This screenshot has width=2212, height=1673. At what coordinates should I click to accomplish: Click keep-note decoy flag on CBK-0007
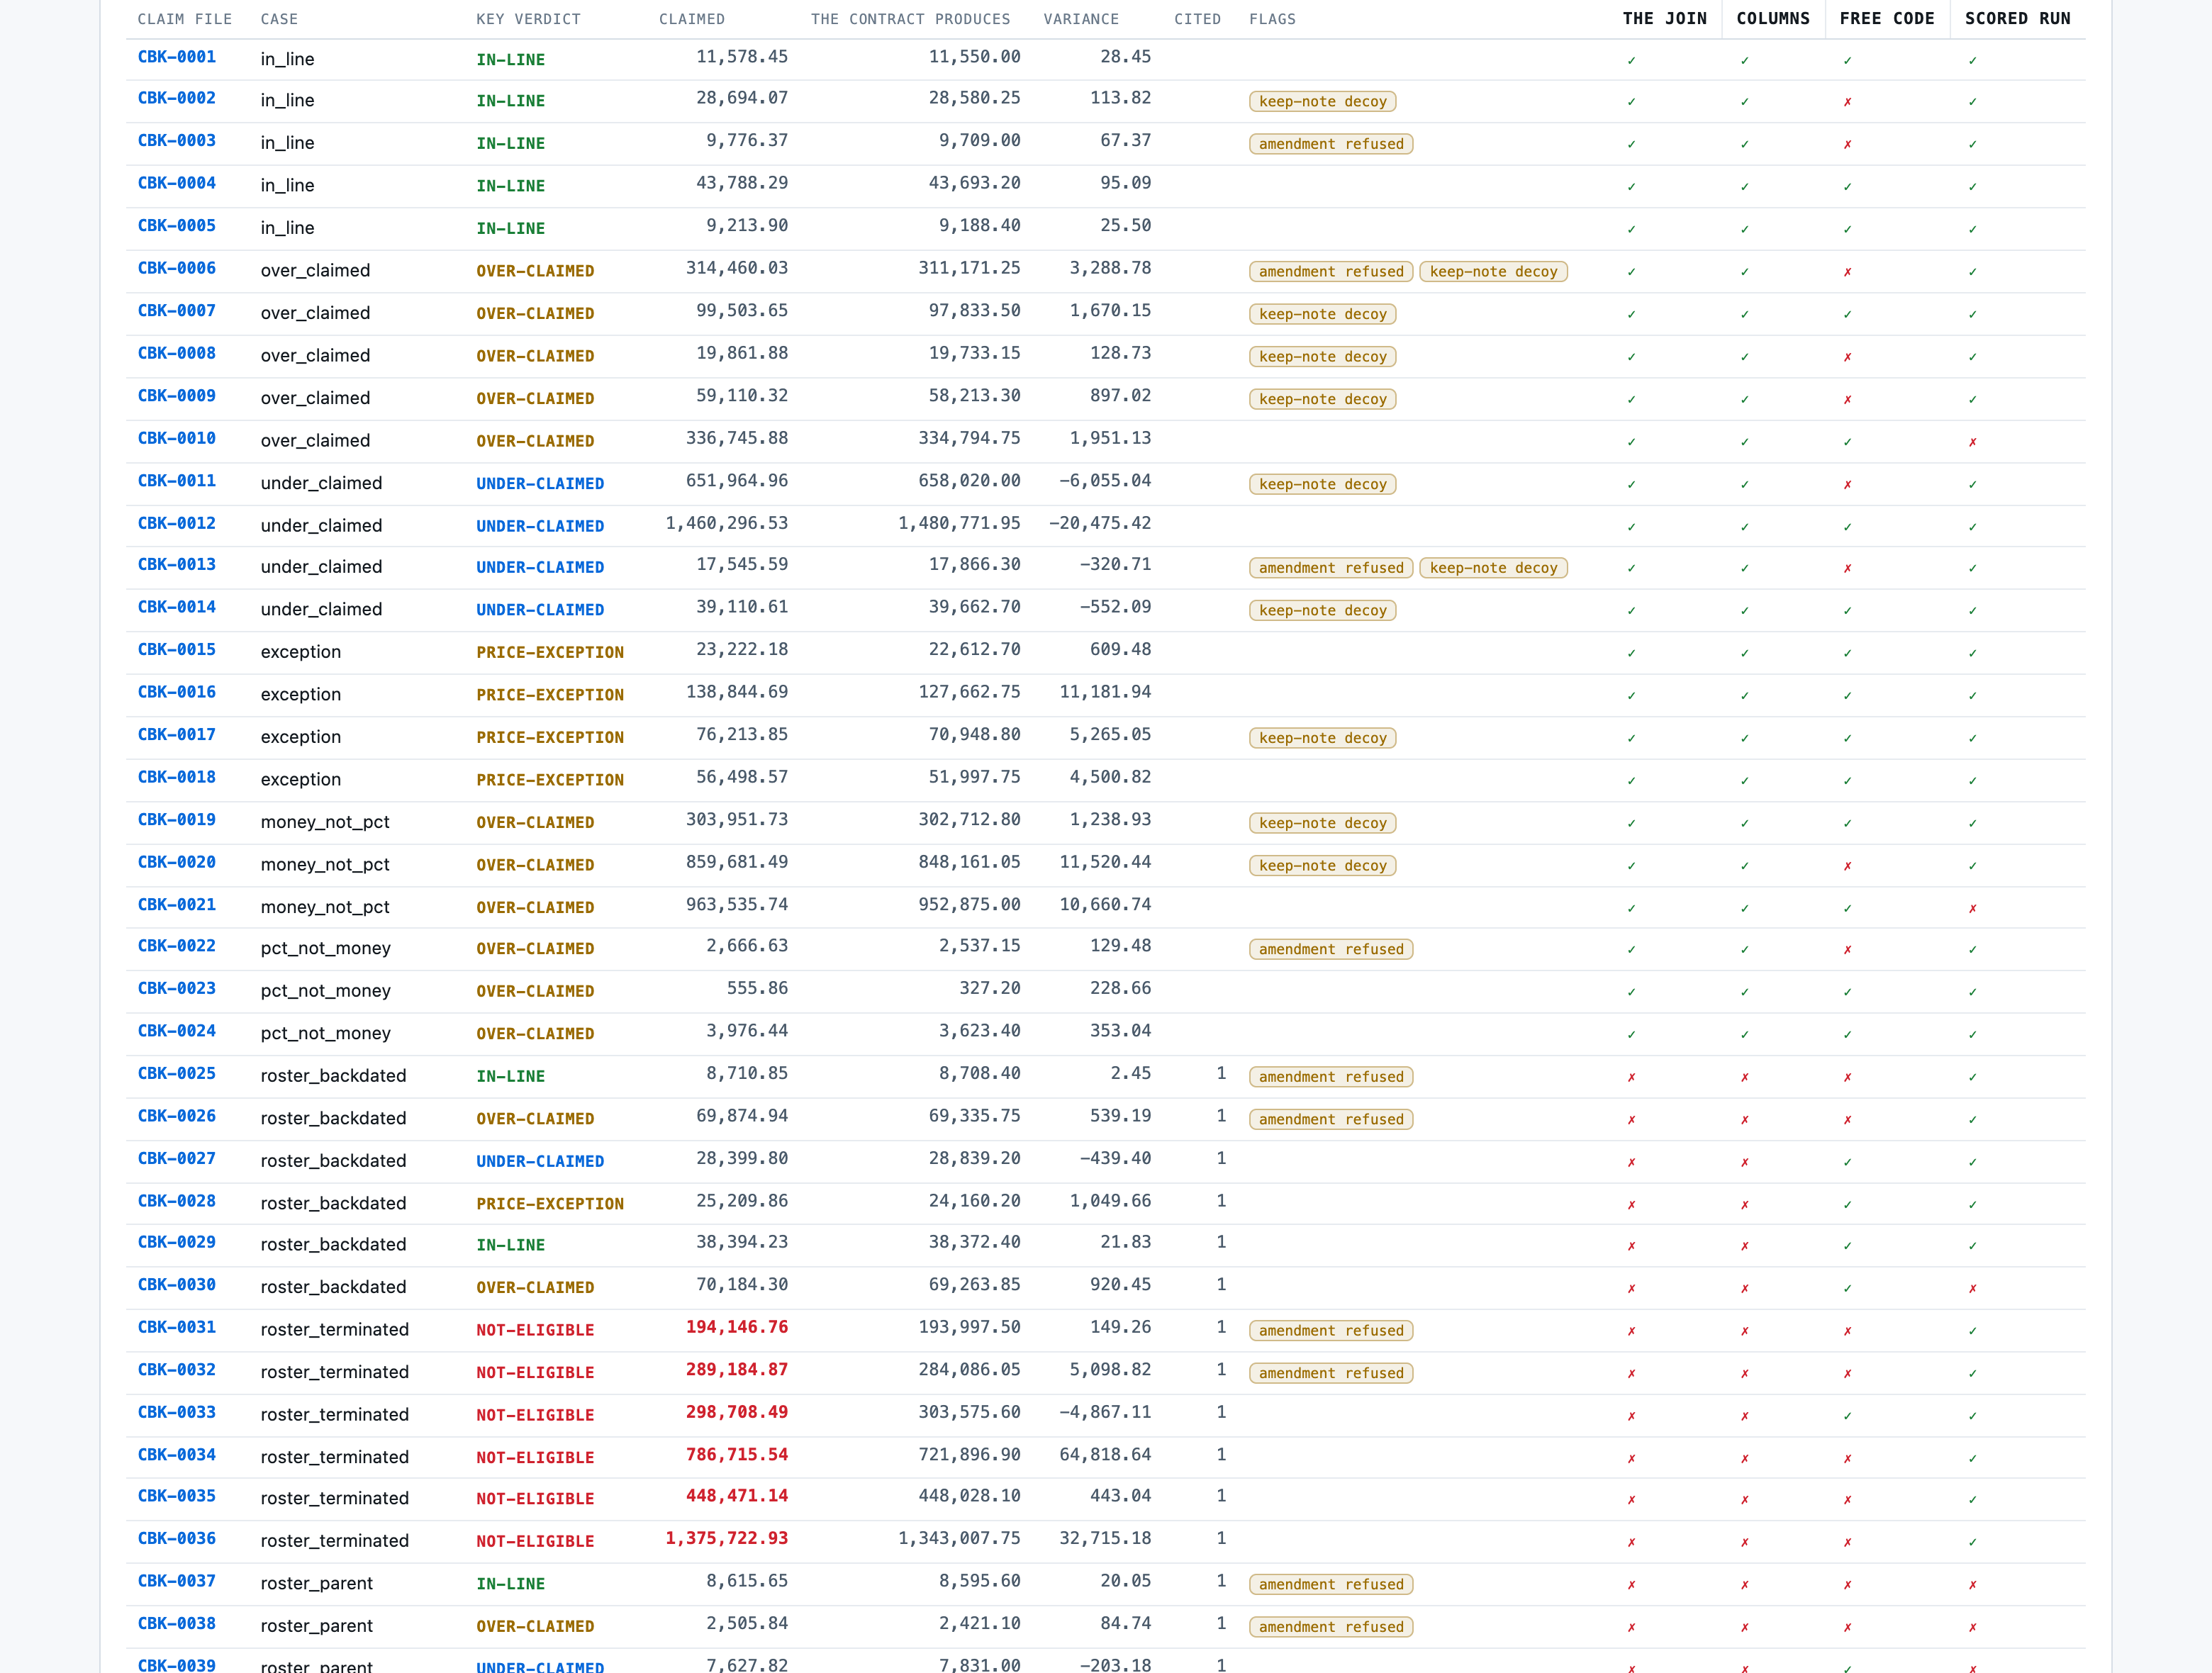(1322, 314)
